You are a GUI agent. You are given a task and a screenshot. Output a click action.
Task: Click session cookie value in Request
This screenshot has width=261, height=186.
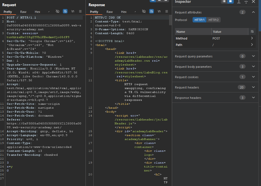[x=38, y=37]
